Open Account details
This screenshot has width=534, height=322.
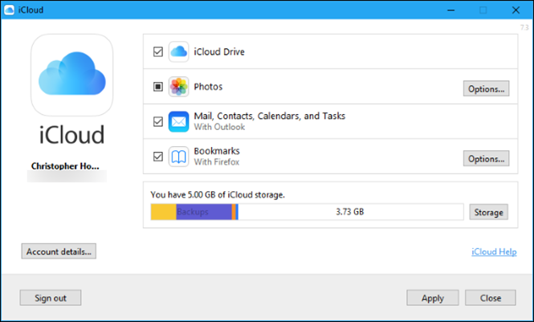59,251
